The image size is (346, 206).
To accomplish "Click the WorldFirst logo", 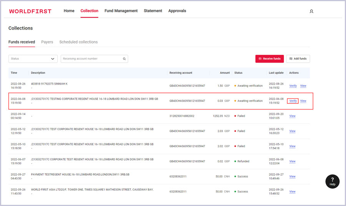I will (30, 11).
